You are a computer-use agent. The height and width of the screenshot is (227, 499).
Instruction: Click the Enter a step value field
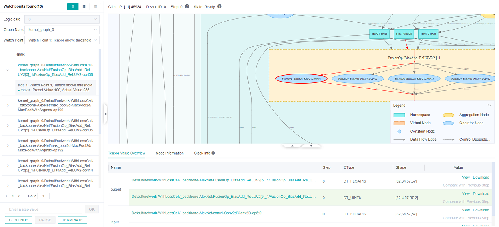(43, 209)
